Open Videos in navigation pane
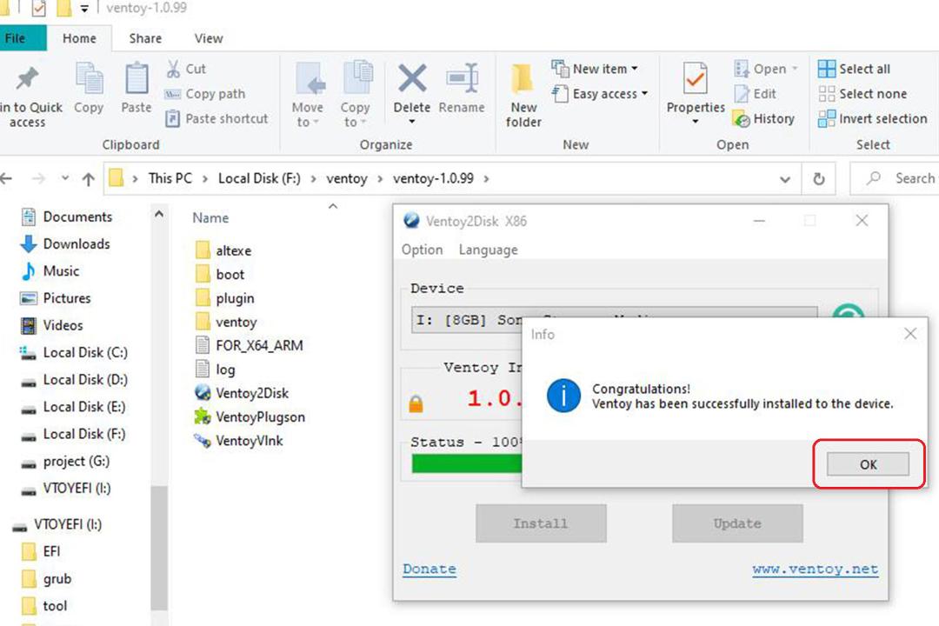The width and height of the screenshot is (939, 626). 51,325
